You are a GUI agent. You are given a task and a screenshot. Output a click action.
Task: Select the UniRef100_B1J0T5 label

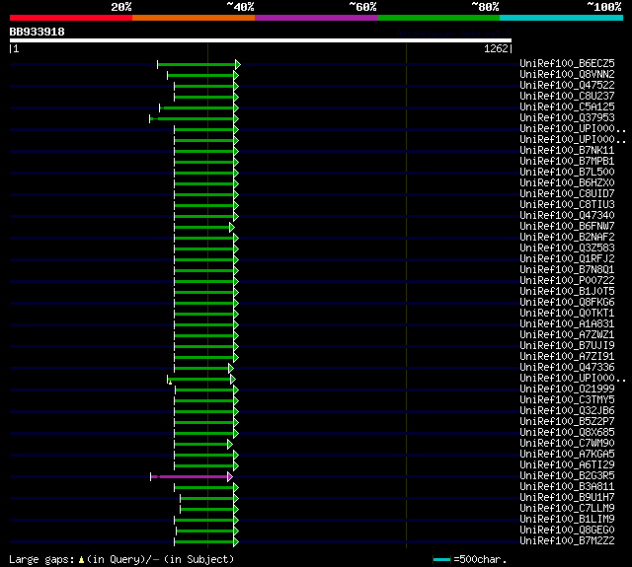(x=567, y=291)
